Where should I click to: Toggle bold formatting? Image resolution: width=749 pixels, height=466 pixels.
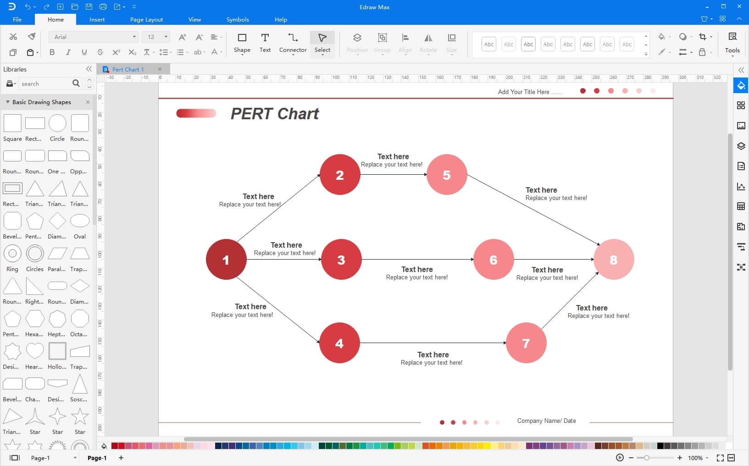(52, 52)
